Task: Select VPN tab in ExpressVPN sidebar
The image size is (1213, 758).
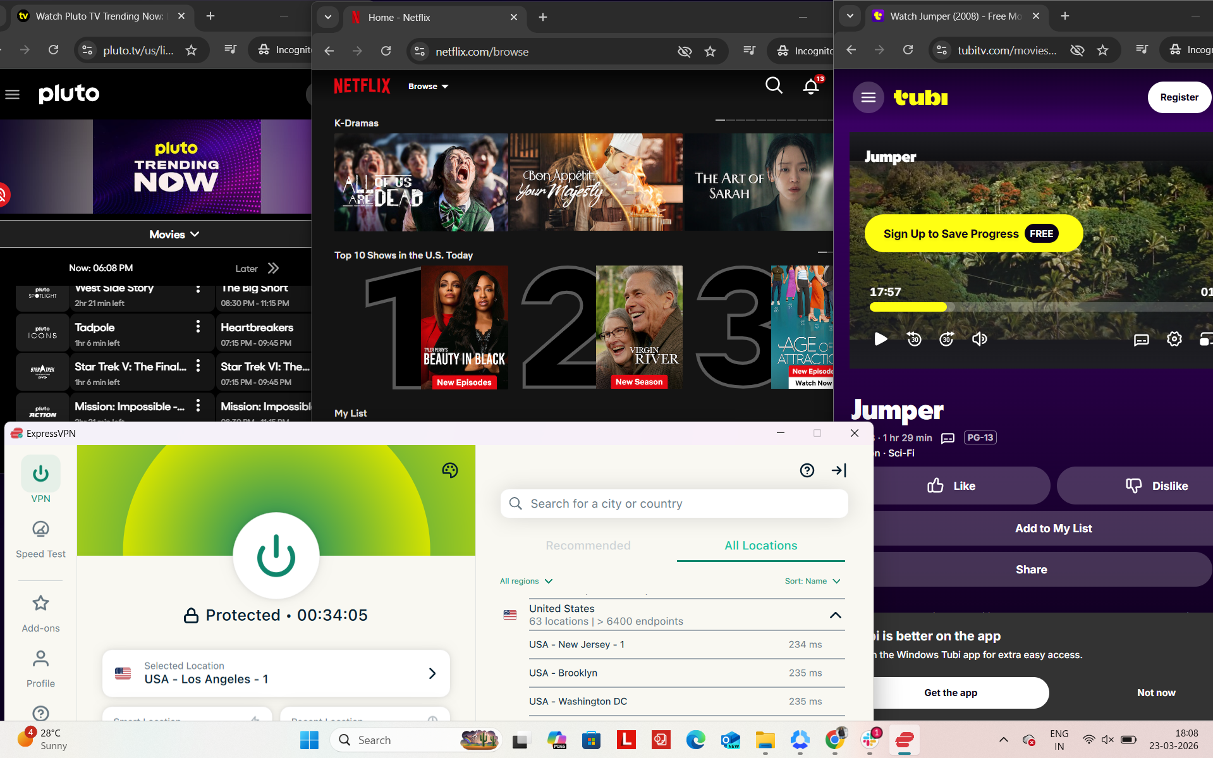Action: (x=40, y=480)
